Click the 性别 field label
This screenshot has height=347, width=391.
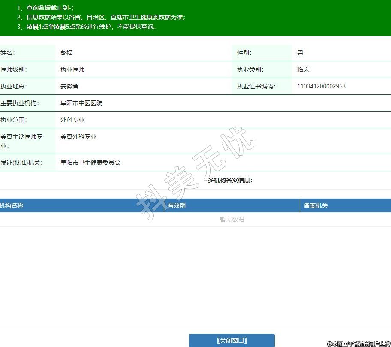[244, 53]
